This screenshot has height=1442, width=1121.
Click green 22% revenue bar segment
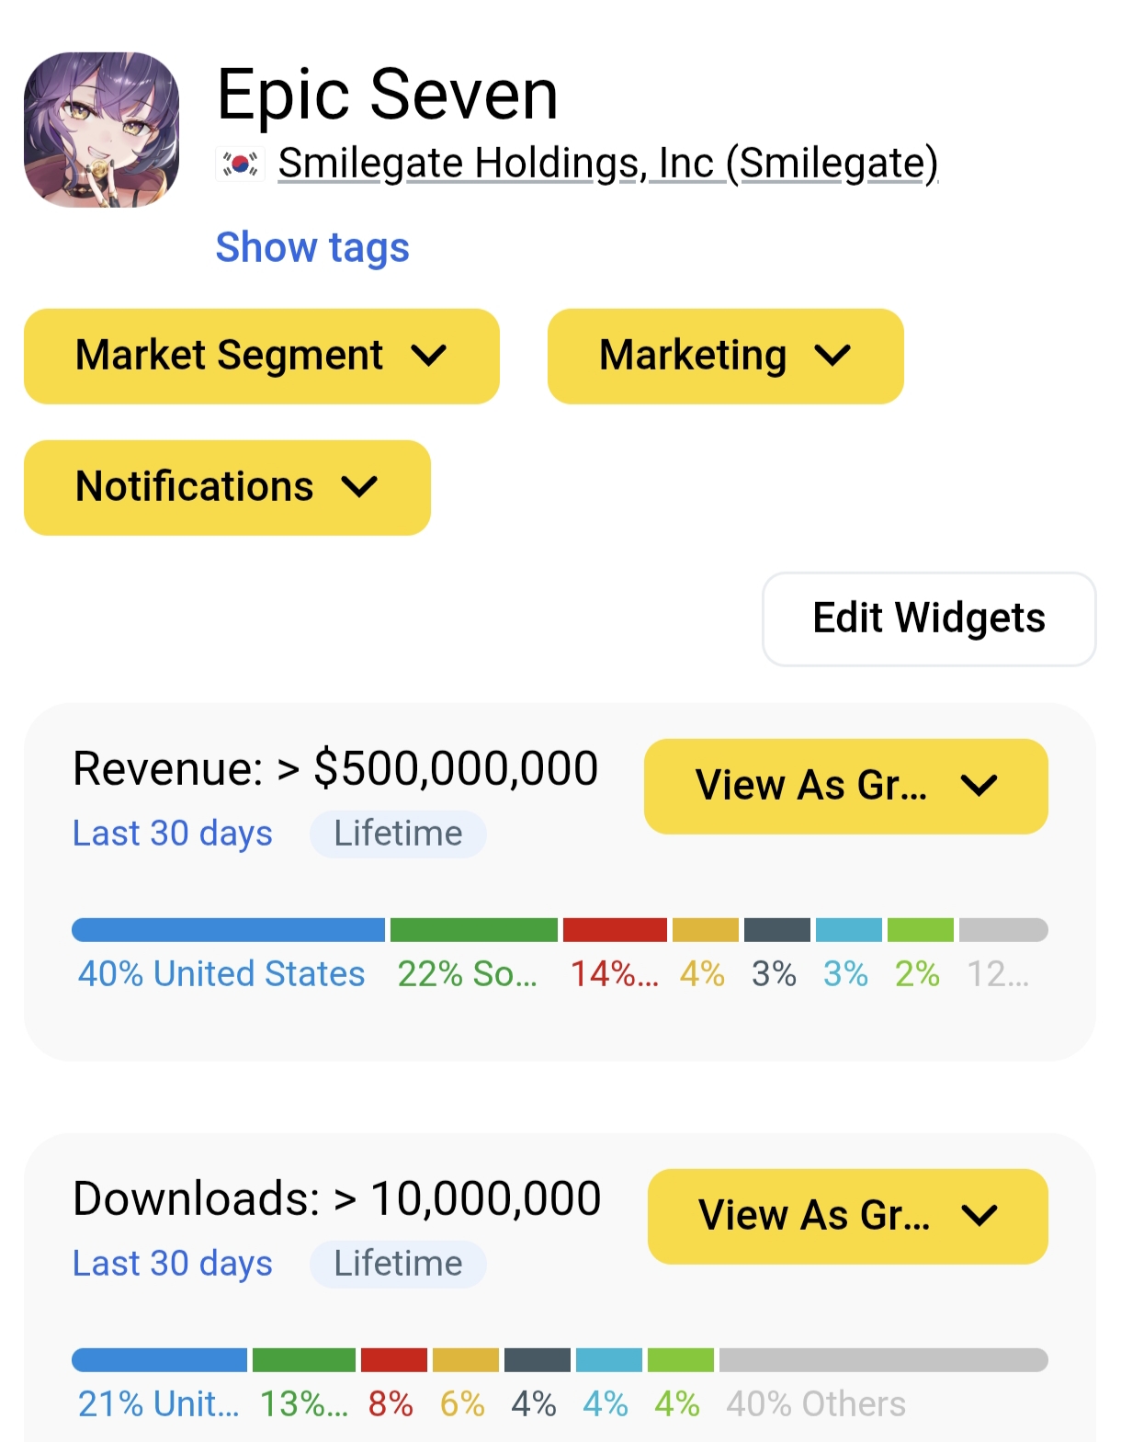coord(473,930)
